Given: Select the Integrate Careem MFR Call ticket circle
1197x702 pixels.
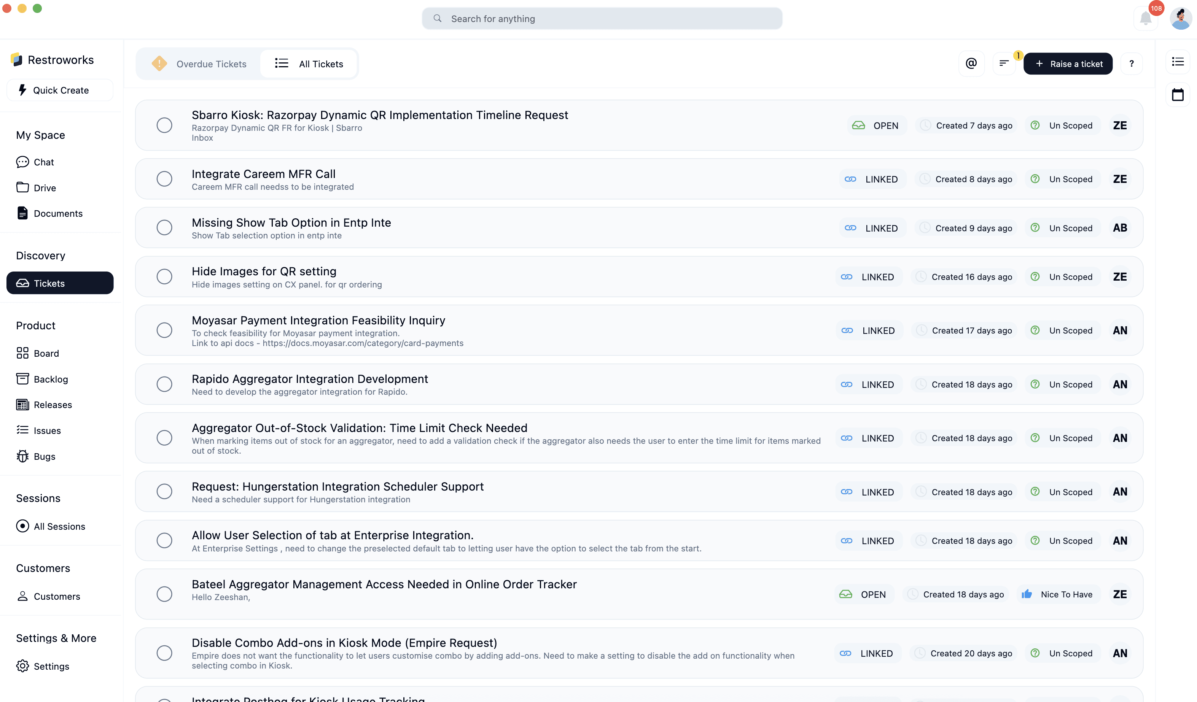Looking at the screenshot, I should tap(164, 179).
